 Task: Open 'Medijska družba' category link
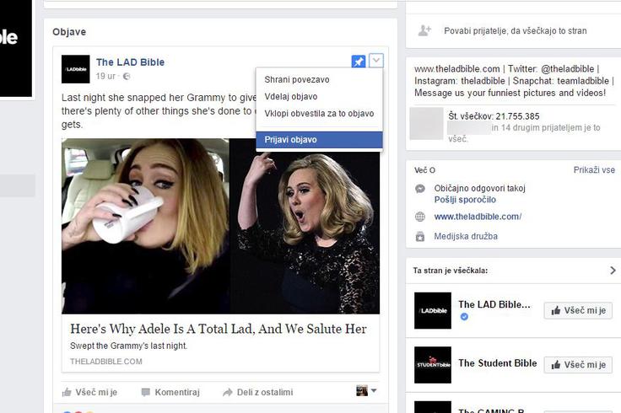click(466, 237)
